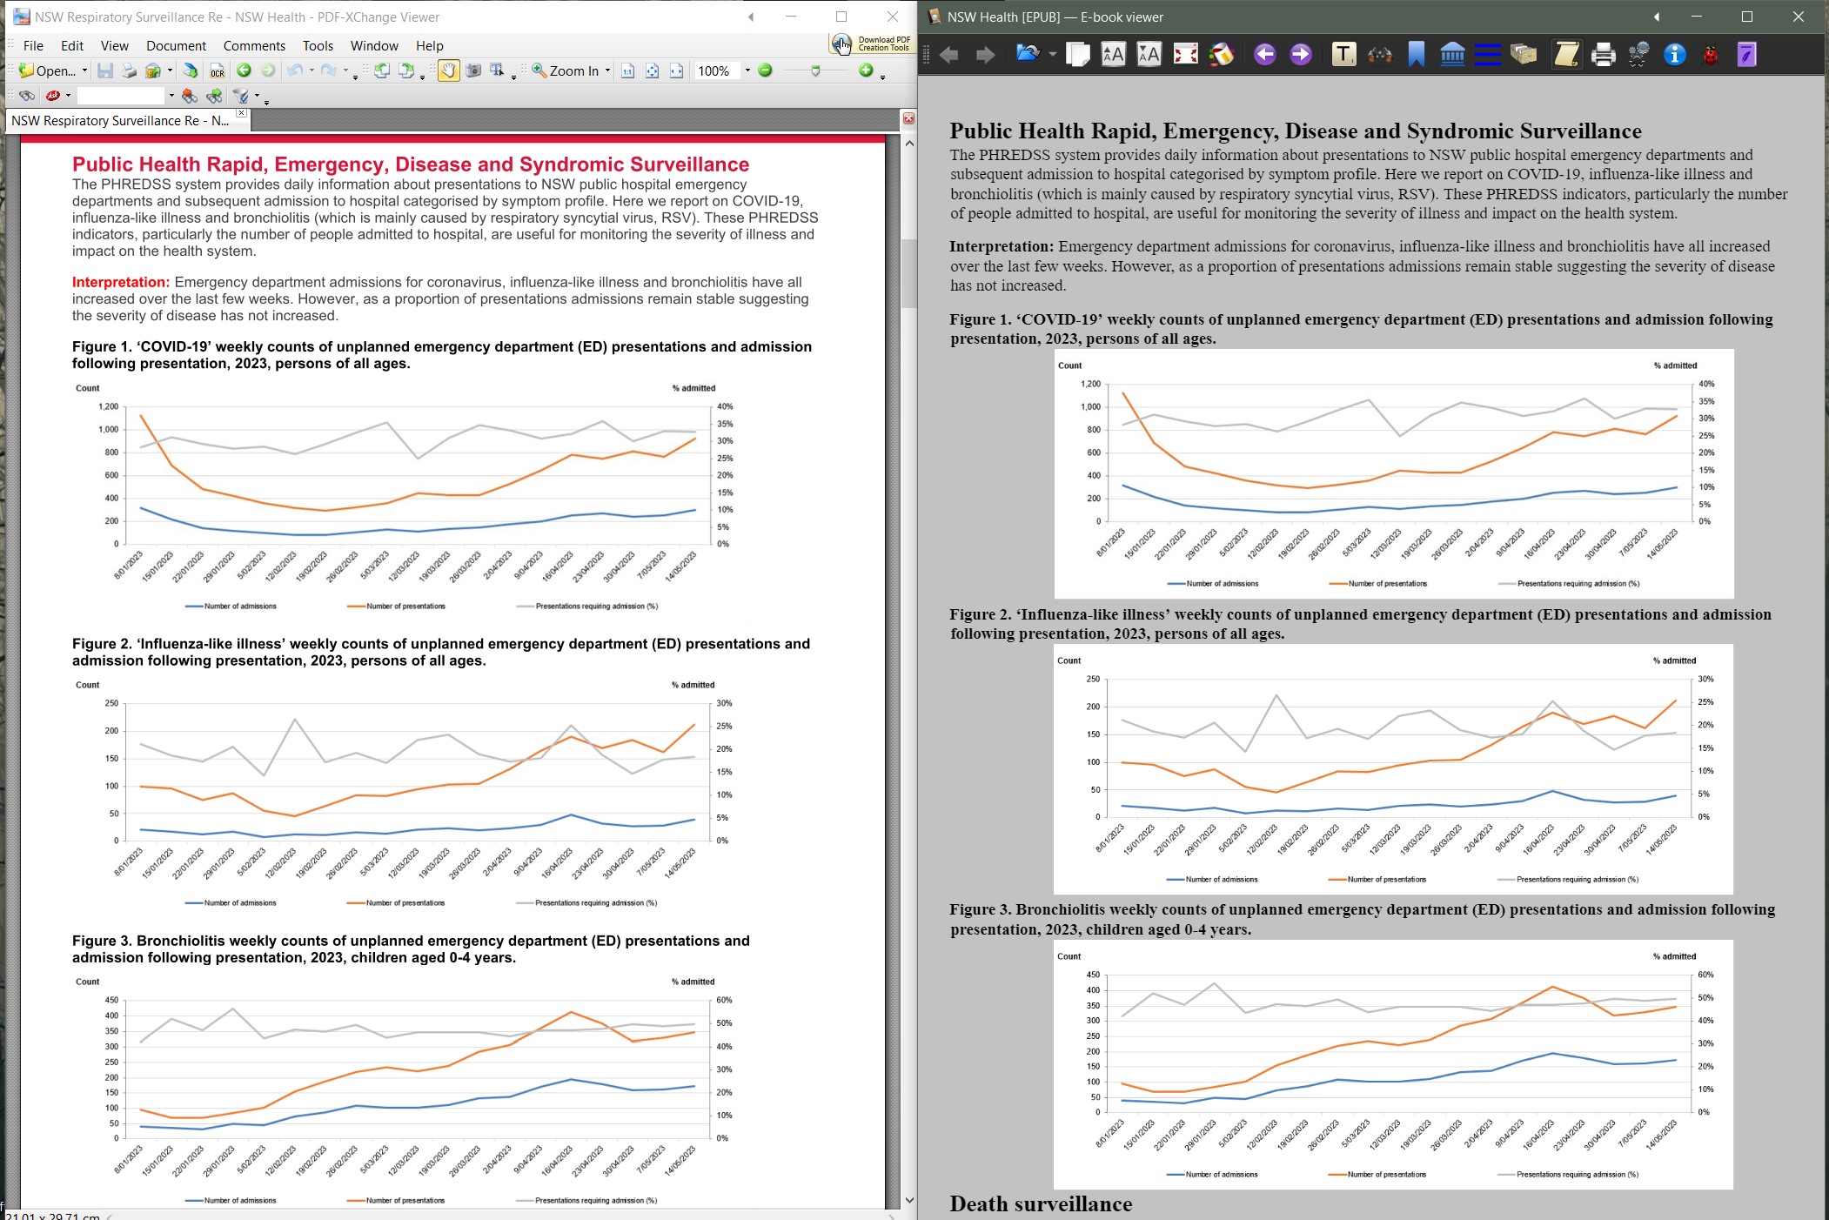This screenshot has width=1829, height=1220.
Task: Expand the Open button dropdown arrow
Action: [84, 70]
